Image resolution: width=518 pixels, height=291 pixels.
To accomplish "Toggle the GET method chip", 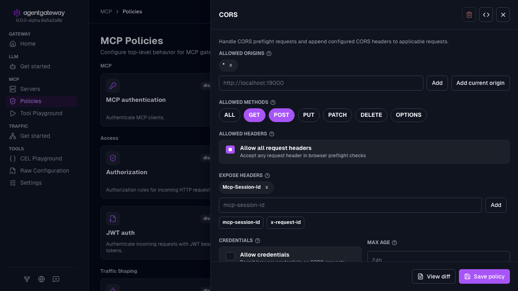I will (x=255, y=115).
